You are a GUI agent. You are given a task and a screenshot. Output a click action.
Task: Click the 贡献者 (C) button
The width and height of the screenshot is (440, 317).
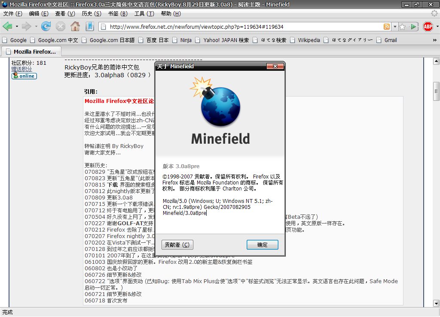pyautogui.click(x=177, y=245)
